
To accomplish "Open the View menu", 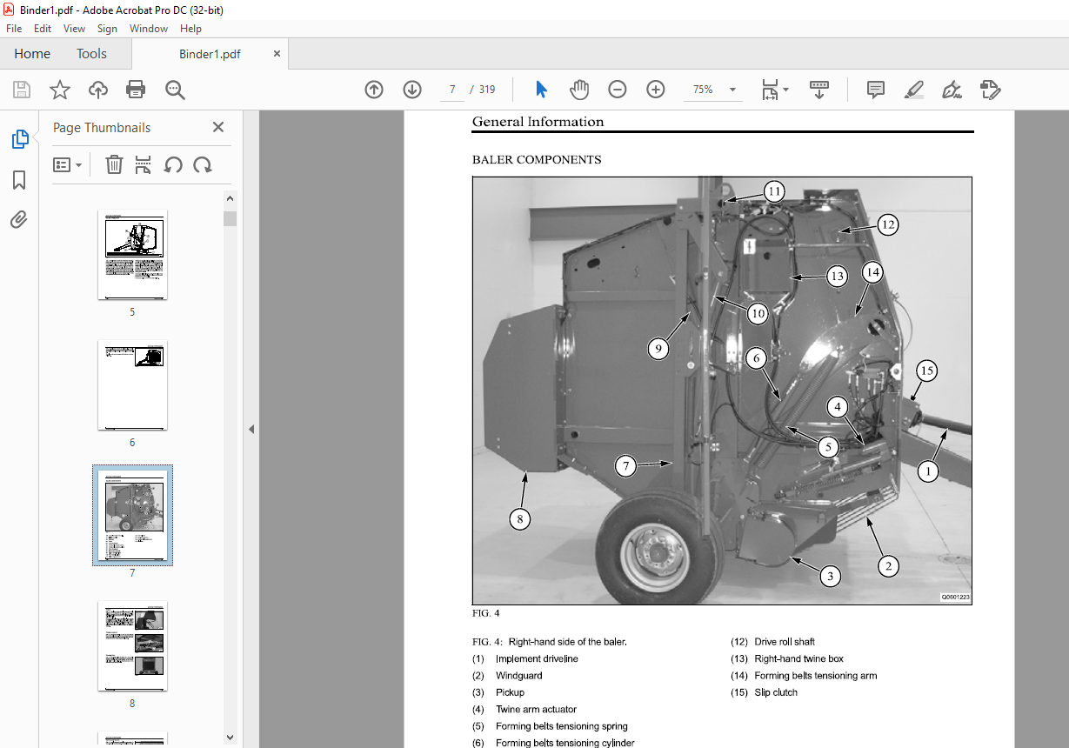I will pyautogui.click(x=75, y=29).
